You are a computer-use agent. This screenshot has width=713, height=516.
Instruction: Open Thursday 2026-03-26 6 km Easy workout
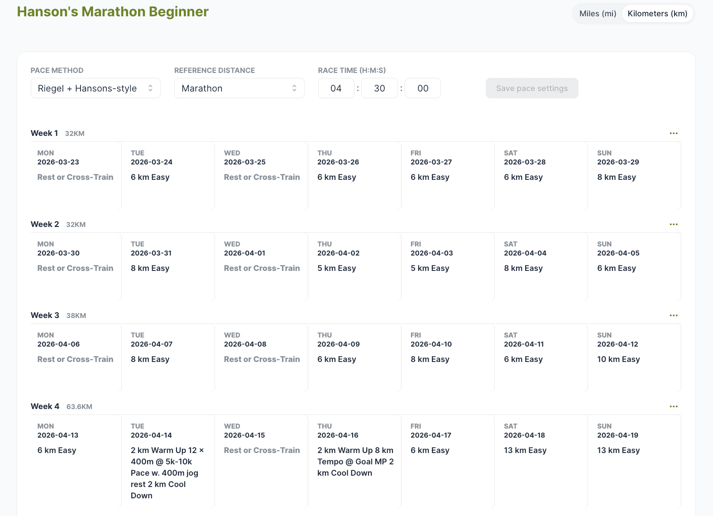(356, 176)
